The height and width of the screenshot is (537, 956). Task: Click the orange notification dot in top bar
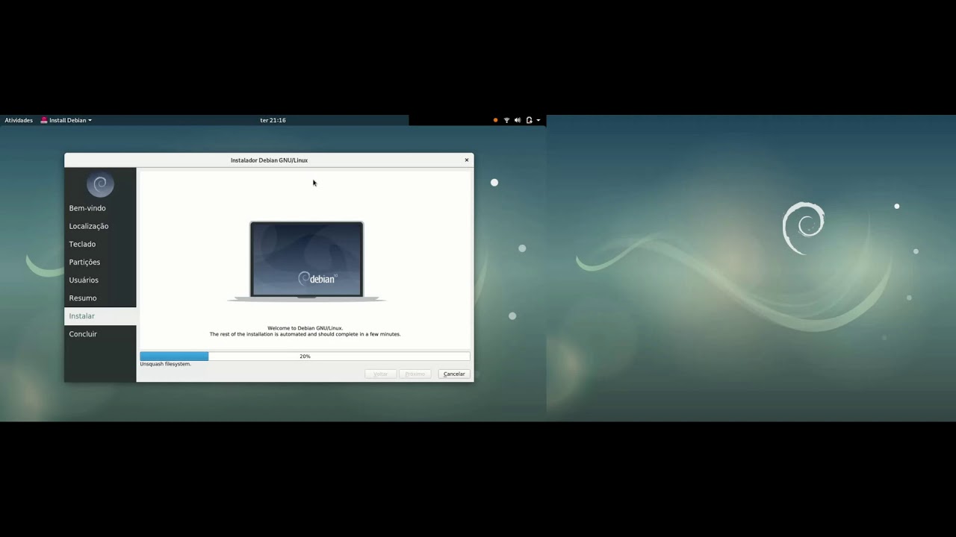pos(495,120)
